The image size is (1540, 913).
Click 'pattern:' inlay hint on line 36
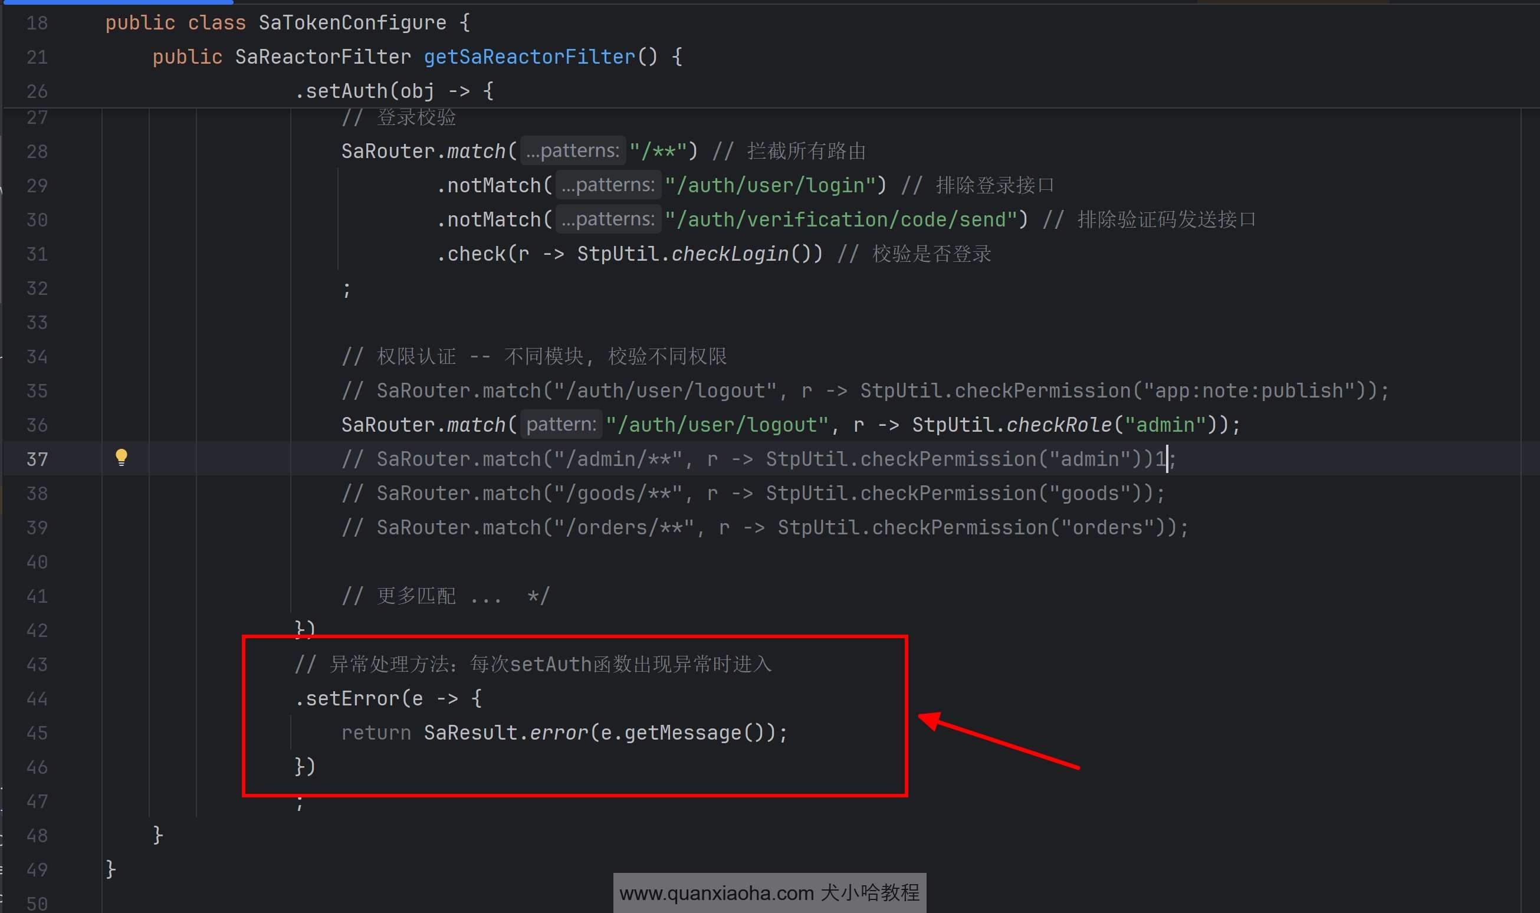(x=561, y=425)
